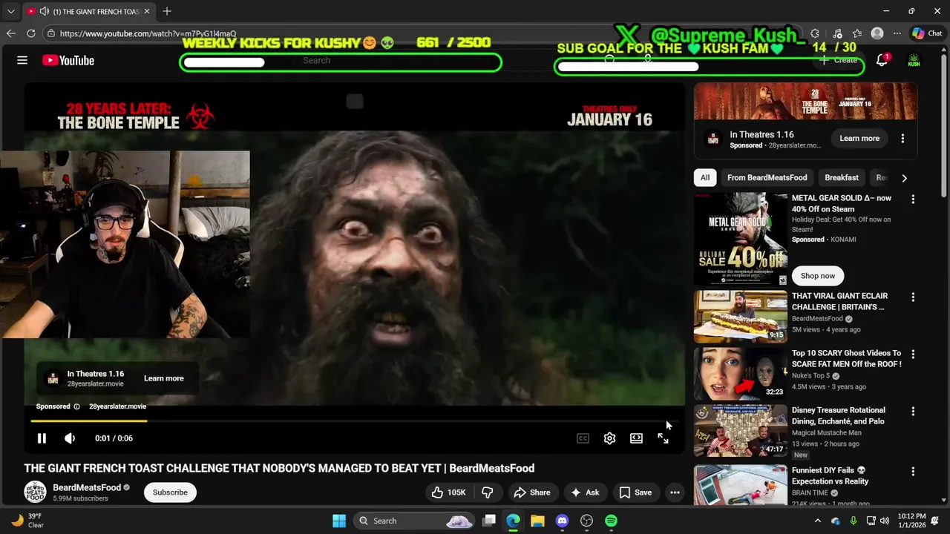Open Discord from the taskbar
This screenshot has width=950, height=534.
click(x=562, y=521)
